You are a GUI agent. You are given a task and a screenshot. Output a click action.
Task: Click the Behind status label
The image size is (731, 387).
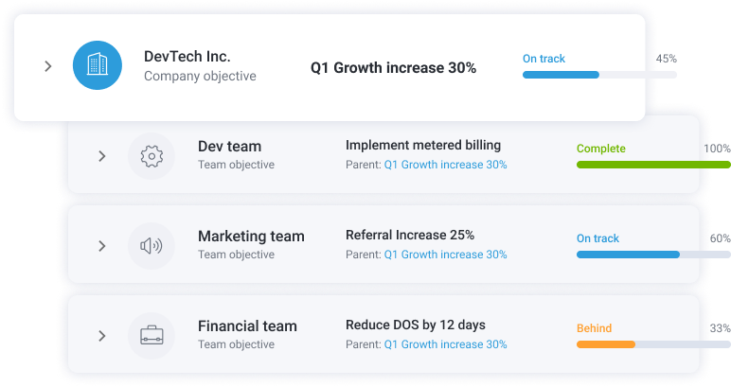594,328
